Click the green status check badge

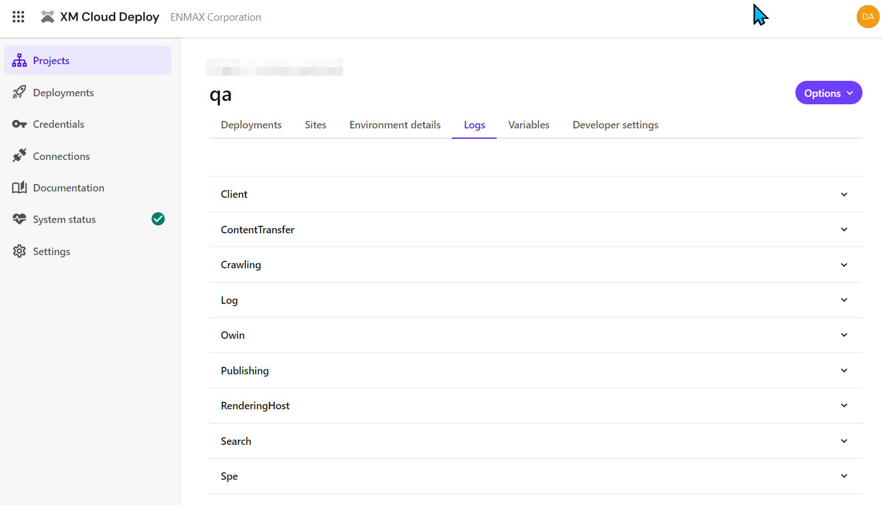pyautogui.click(x=158, y=218)
